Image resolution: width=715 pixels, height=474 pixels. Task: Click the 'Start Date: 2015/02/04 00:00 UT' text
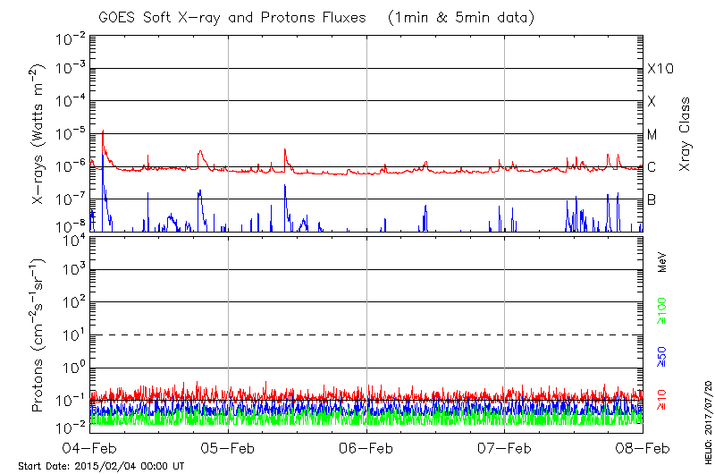pos(101,466)
